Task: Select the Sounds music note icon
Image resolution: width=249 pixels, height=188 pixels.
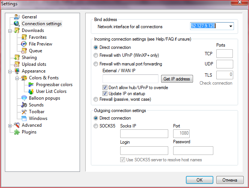Action: (24, 105)
